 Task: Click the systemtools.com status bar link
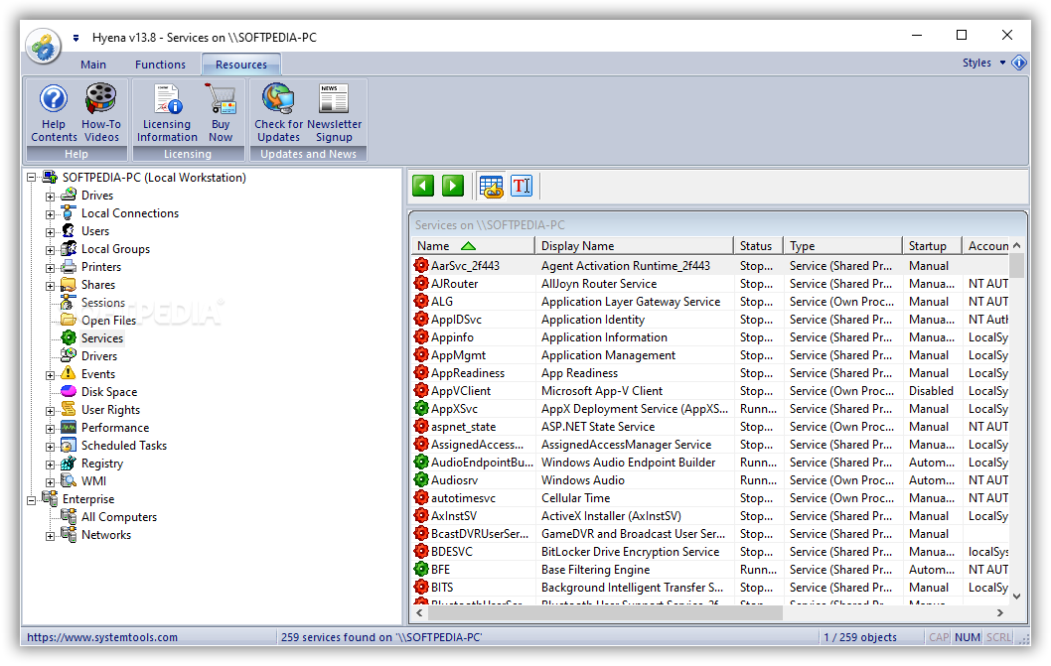pos(102,637)
